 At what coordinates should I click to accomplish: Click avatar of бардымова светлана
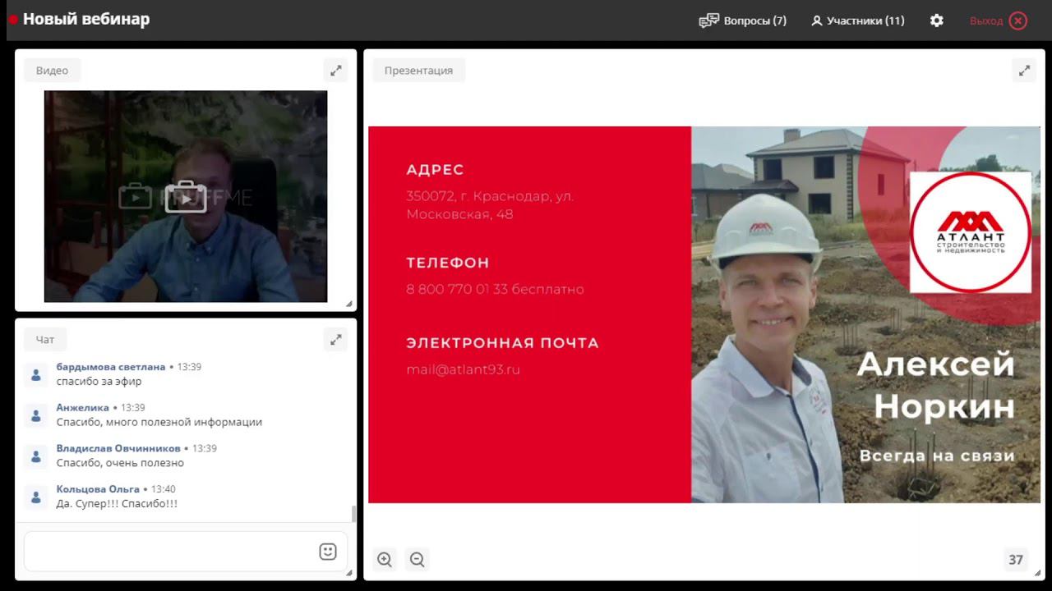(35, 374)
